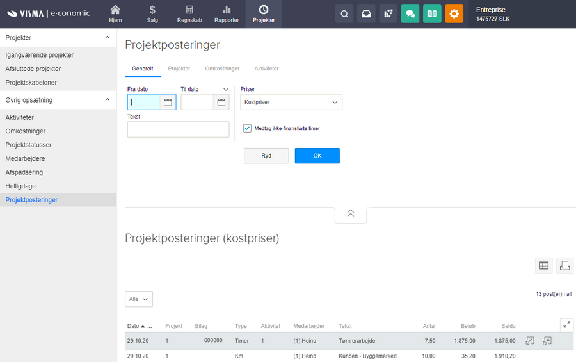
Task: Go to Regnskab in top navigation
Action: [189, 14]
